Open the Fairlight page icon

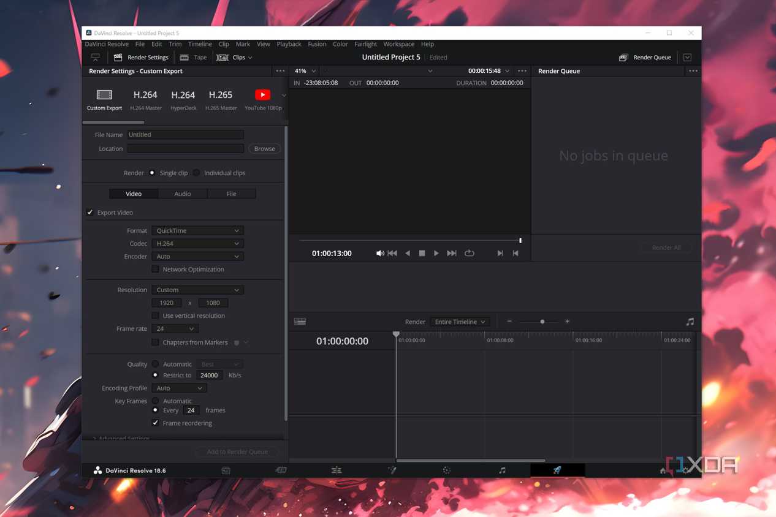click(x=502, y=470)
